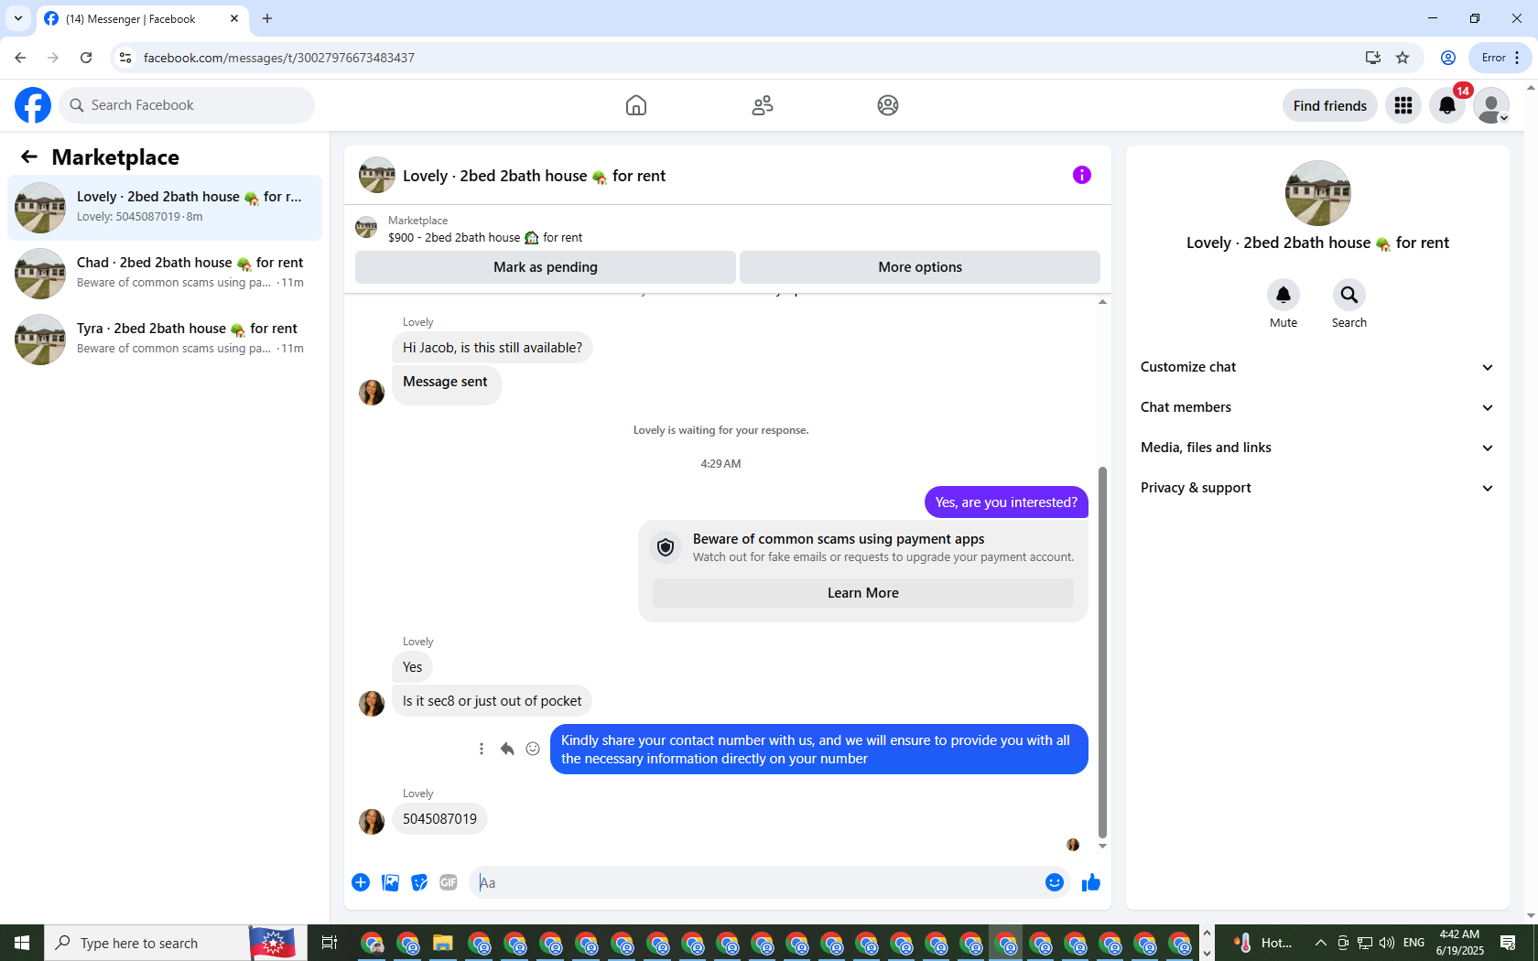Image resolution: width=1538 pixels, height=961 pixels.
Task: Open the account profile avatar menu
Action: [1491, 105]
